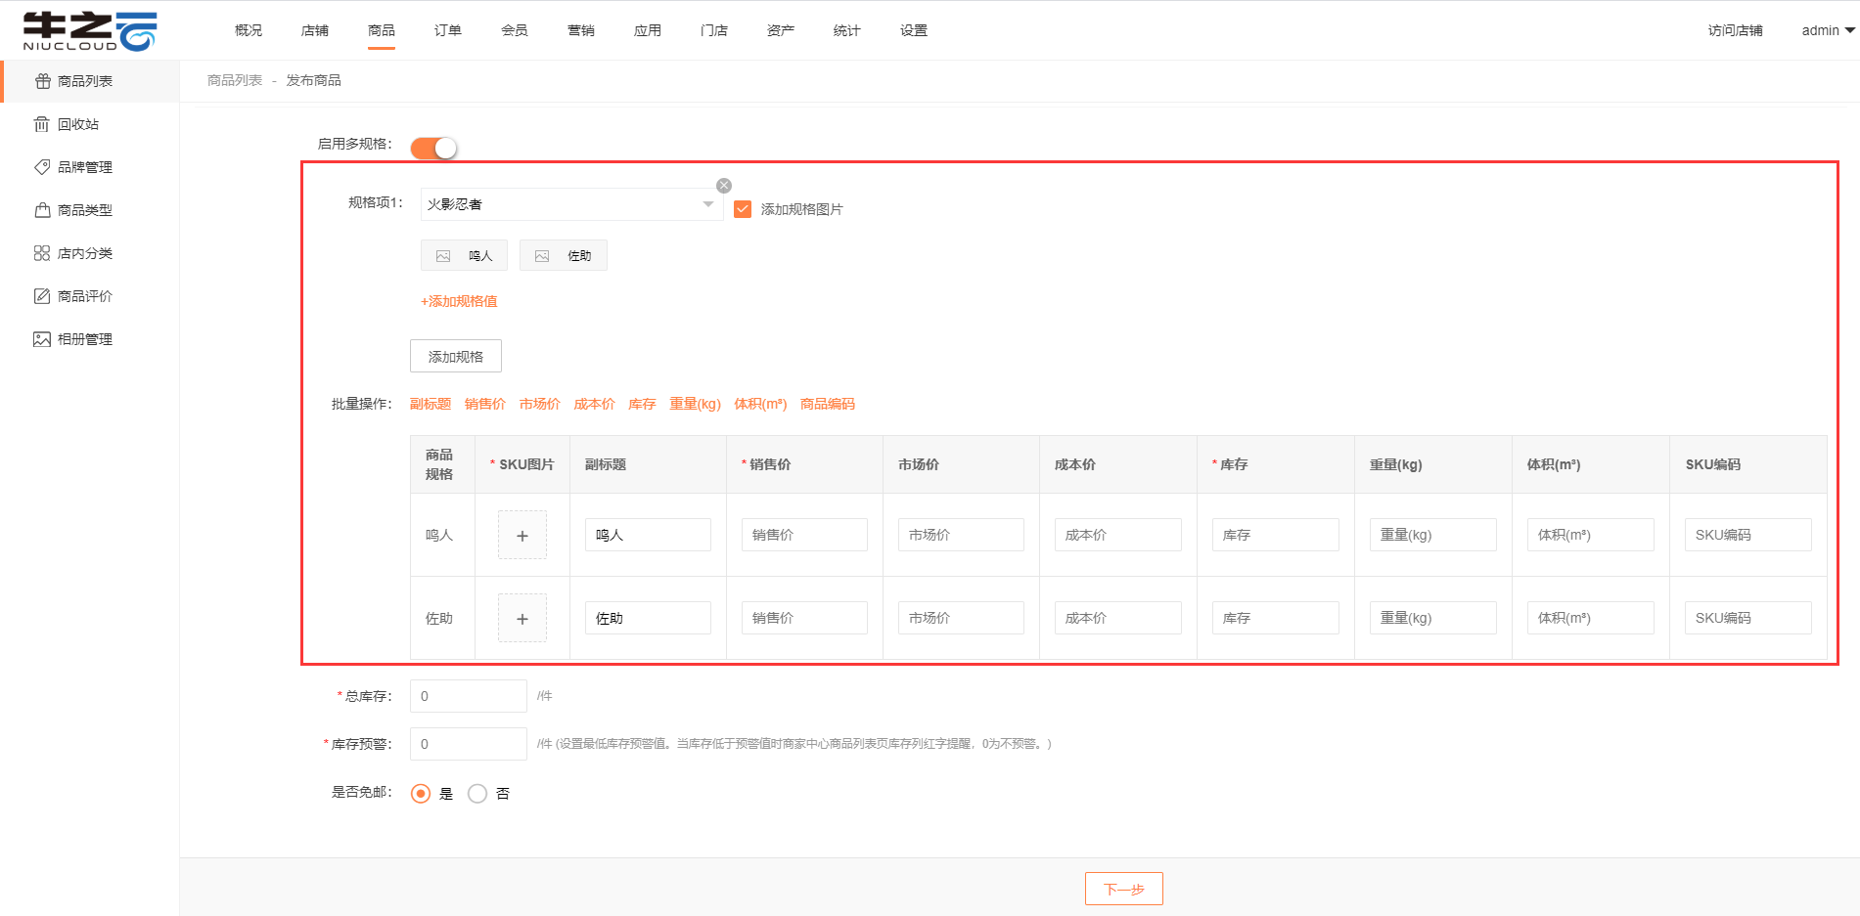Upload SKU image for 鸣人 row

pos(522,535)
